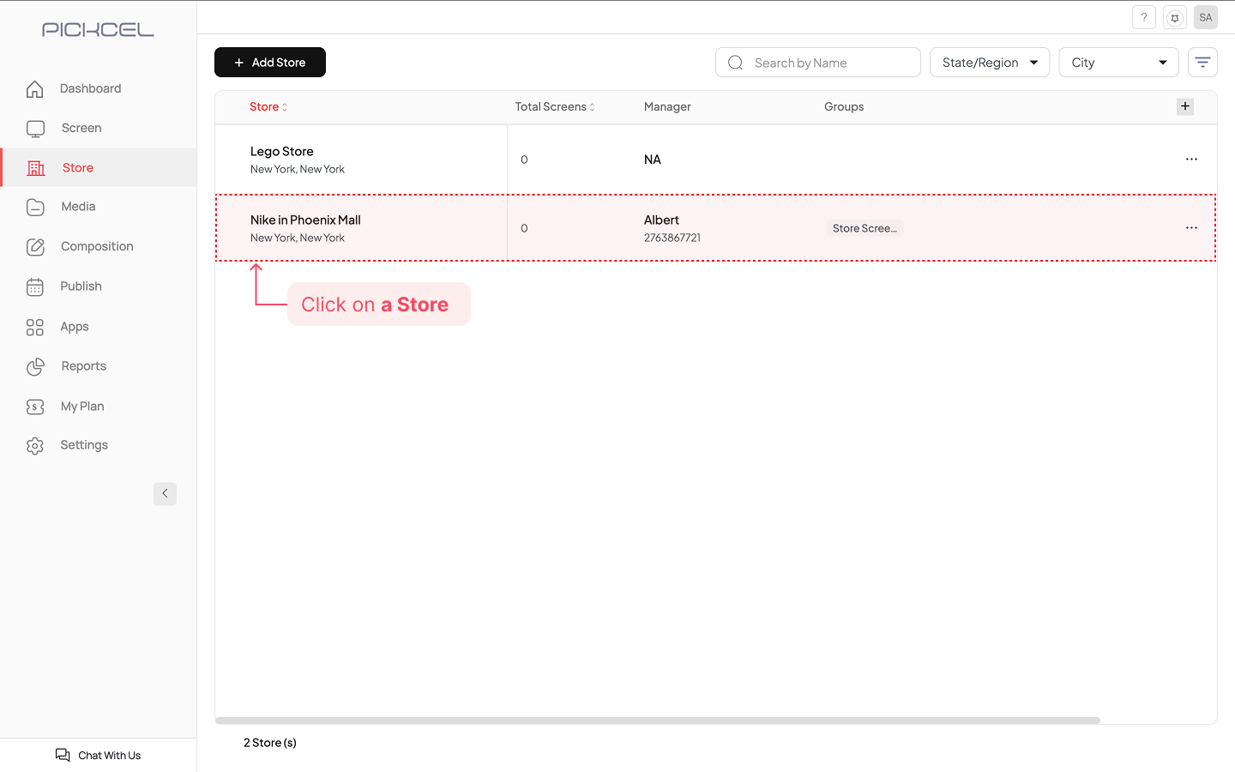Click the SA user avatar

1205,17
